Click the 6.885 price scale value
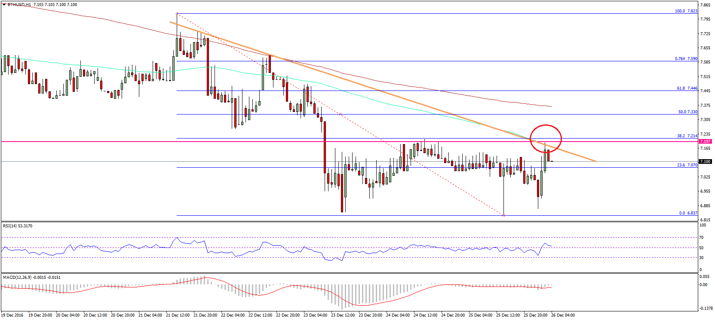715x320 pixels. (705, 206)
